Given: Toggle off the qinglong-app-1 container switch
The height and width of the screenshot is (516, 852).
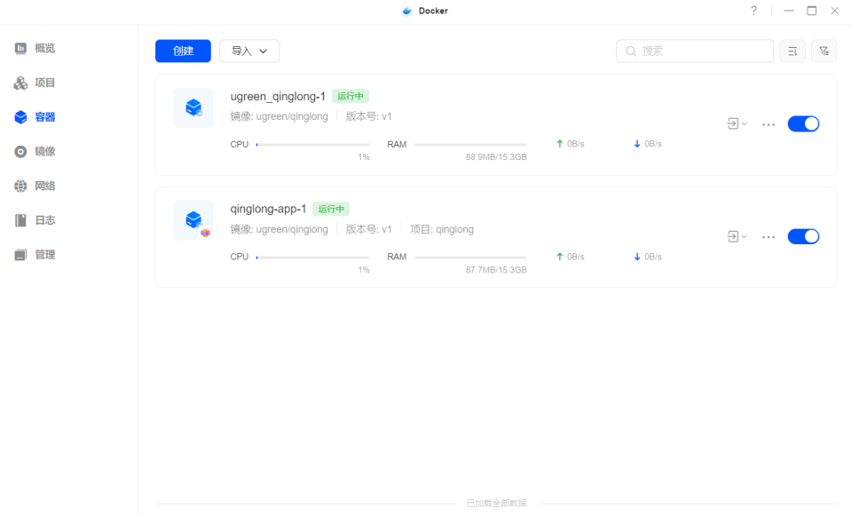Looking at the screenshot, I should tap(803, 236).
